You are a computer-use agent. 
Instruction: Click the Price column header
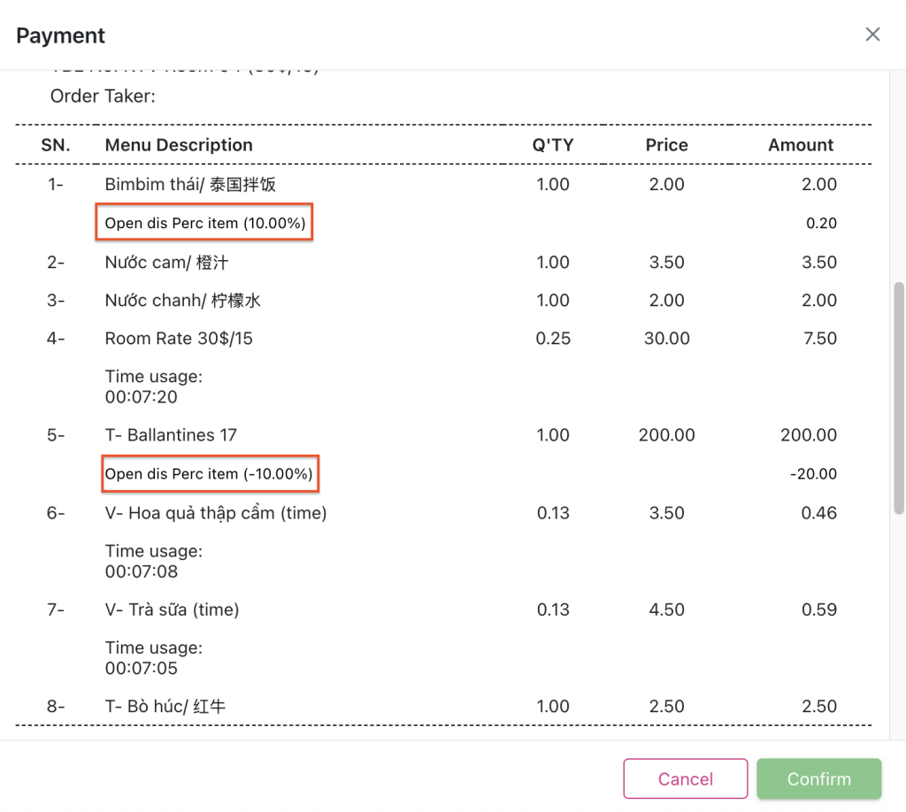tap(666, 145)
